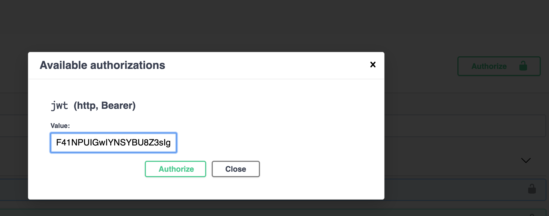The height and width of the screenshot is (216, 549).
Task: Click the dimmed Authorize button behind the dialog
Action: [489, 66]
